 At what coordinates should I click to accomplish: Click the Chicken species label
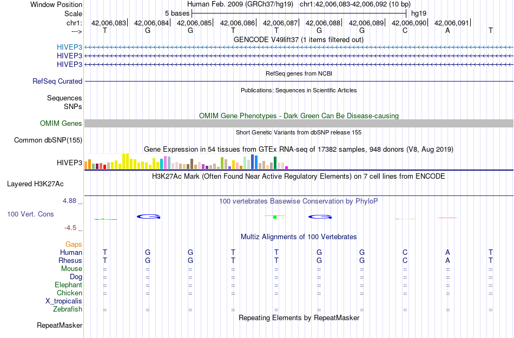click(x=69, y=293)
